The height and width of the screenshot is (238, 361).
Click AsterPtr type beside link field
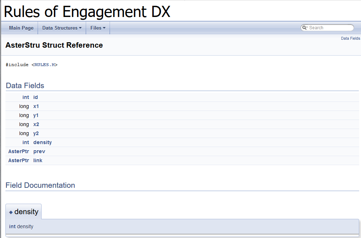pyautogui.click(x=18, y=160)
